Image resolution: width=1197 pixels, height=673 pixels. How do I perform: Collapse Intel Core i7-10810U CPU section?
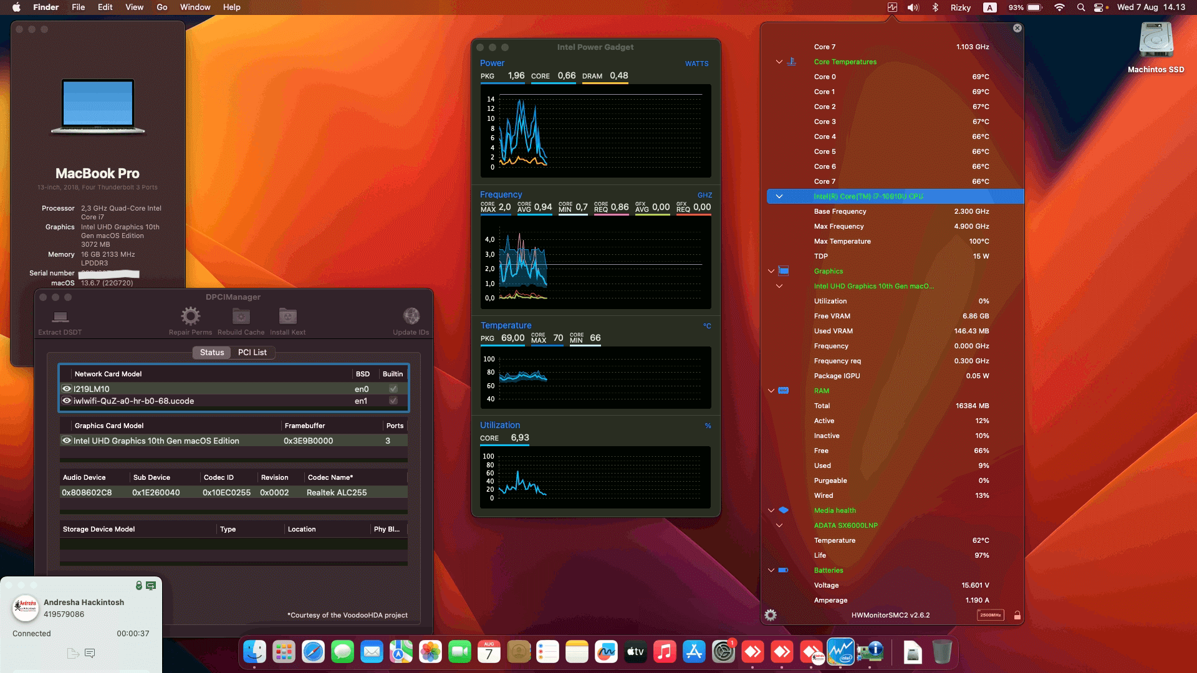click(779, 196)
